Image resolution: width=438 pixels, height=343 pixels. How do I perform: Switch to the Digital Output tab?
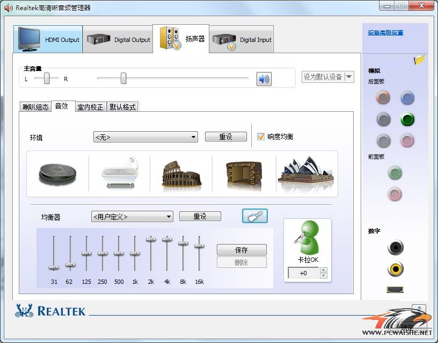[x=118, y=39]
